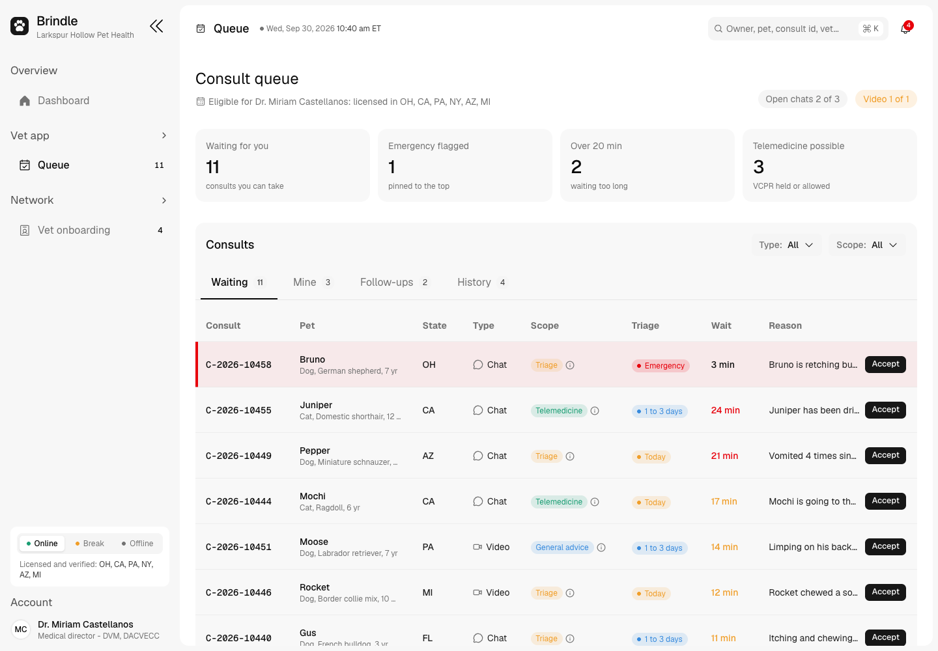
Task: Click the video camera icon for Moose
Action: tap(477, 547)
